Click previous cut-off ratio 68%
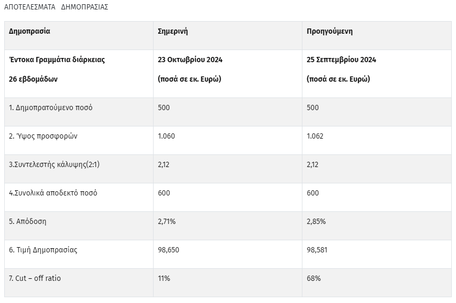The width and height of the screenshot is (456, 303). (x=313, y=278)
